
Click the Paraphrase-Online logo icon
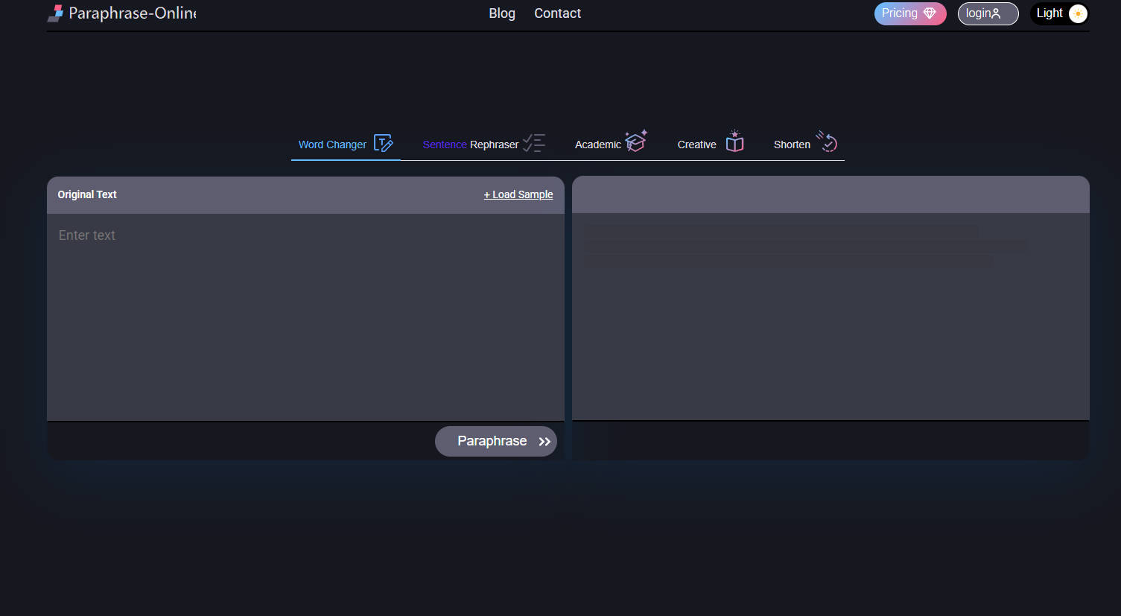55,13
